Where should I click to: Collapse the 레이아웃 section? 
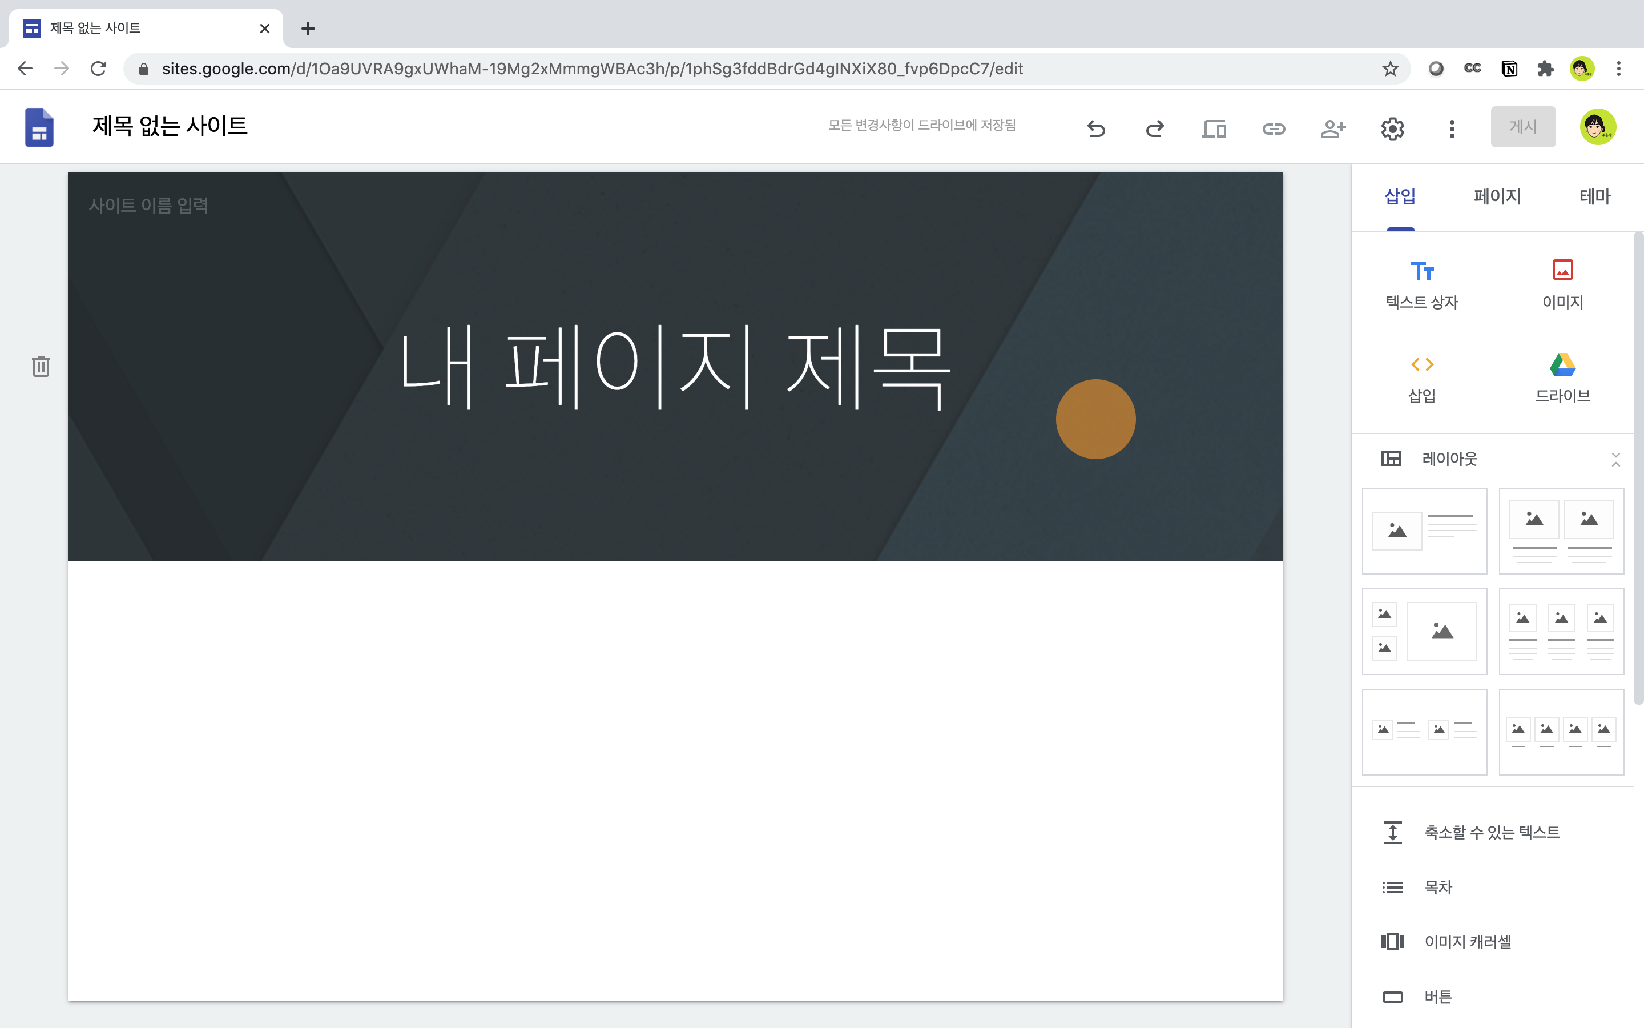pyautogui.click(x=1615, y=460)
